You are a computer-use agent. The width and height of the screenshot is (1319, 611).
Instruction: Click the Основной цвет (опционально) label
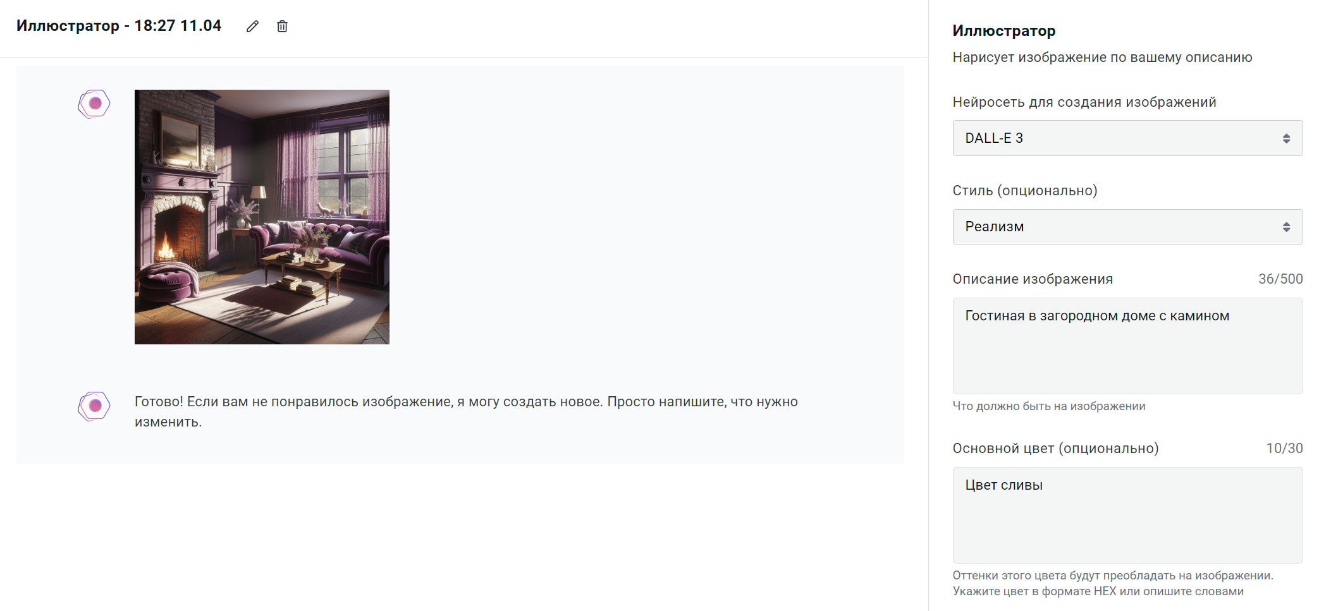point(1056,448)
